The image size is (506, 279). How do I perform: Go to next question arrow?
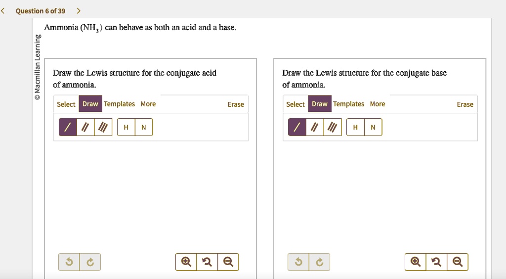pos(79,11)
